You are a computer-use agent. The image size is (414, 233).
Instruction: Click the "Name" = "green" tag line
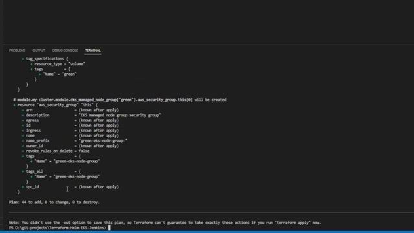click(x=58, y=74)
